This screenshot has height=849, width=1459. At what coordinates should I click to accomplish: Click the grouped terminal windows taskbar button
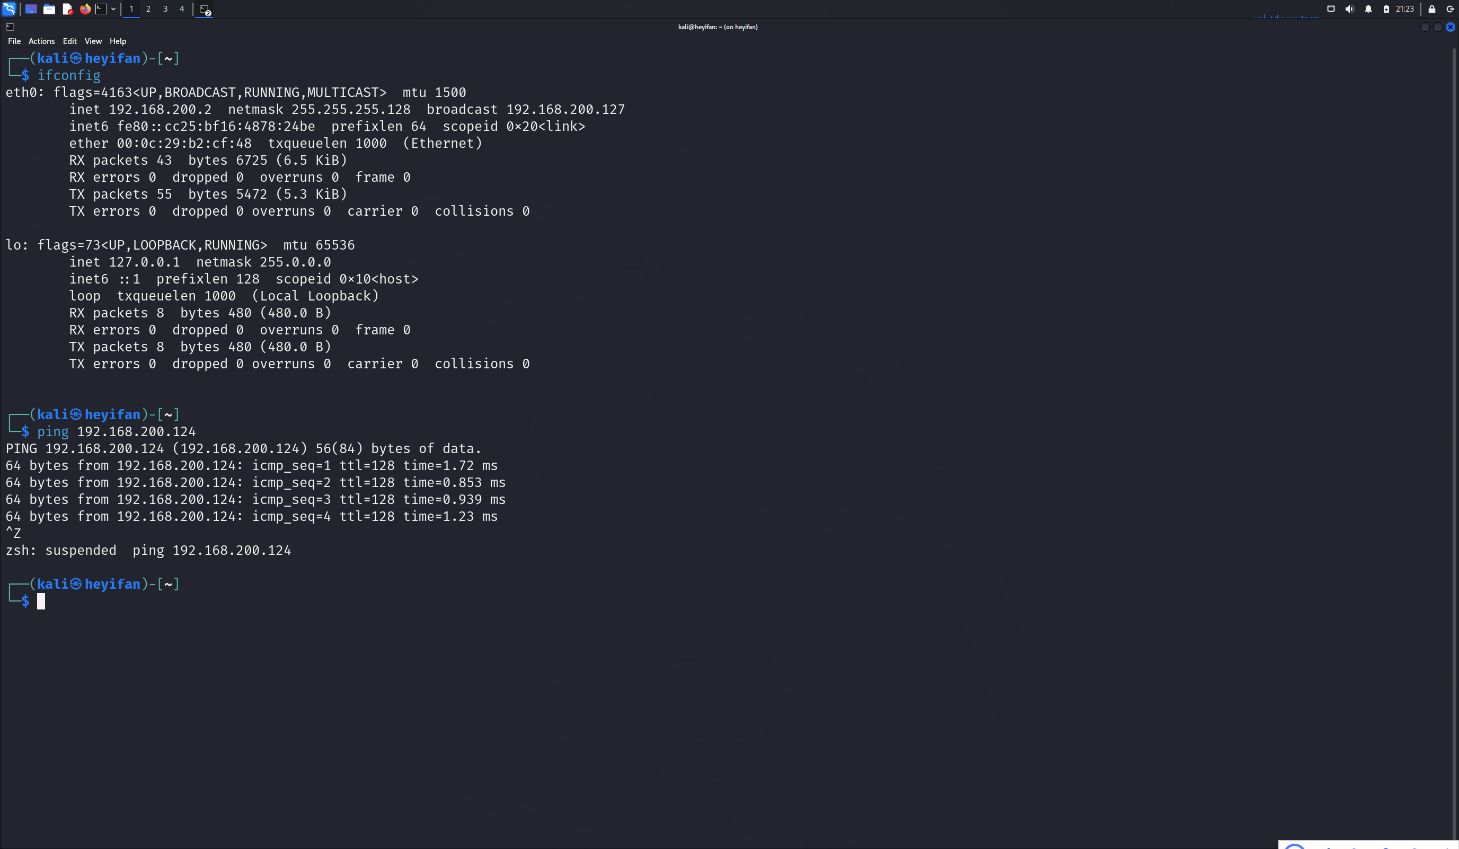[x=204, y=9]
